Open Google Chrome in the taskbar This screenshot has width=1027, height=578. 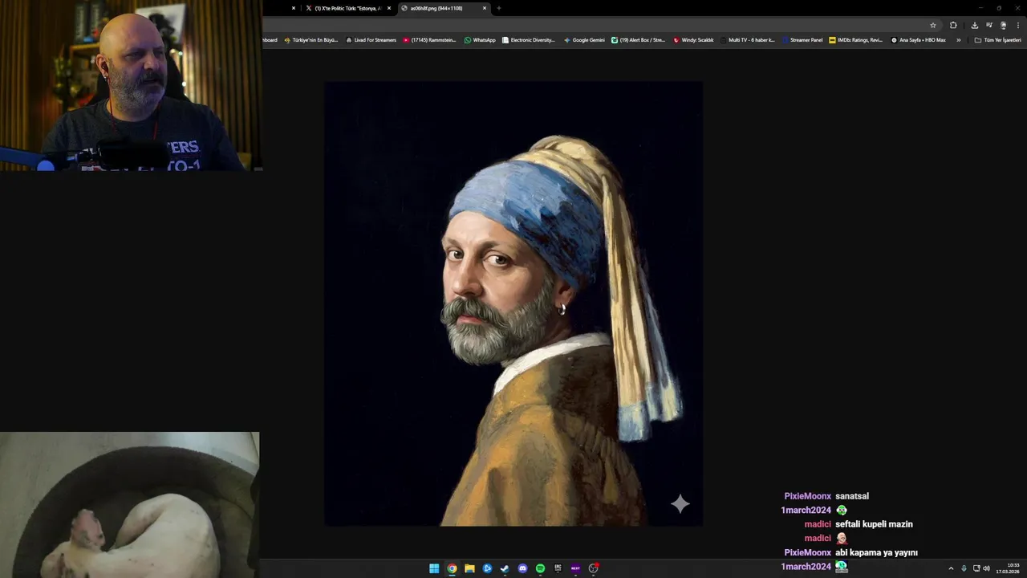coord(452,568)
